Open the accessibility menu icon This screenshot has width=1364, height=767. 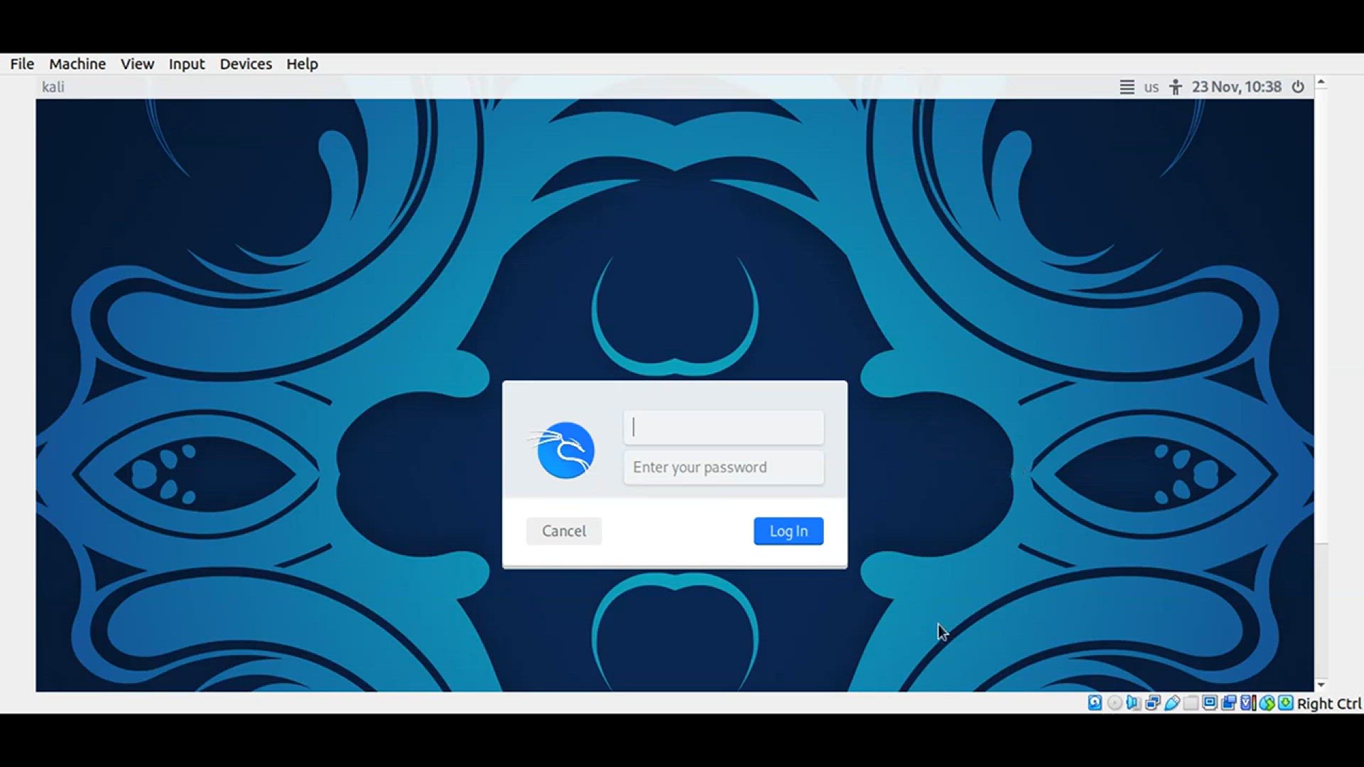tap(1176, 87)
